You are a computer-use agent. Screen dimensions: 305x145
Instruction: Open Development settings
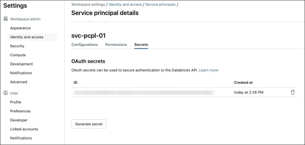point(21,64)
